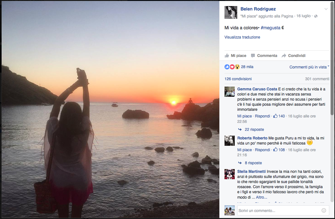This screenshot has width=335, height=219.
Task: Open the privacy globe icon beside the date
Action: point(316,16)
